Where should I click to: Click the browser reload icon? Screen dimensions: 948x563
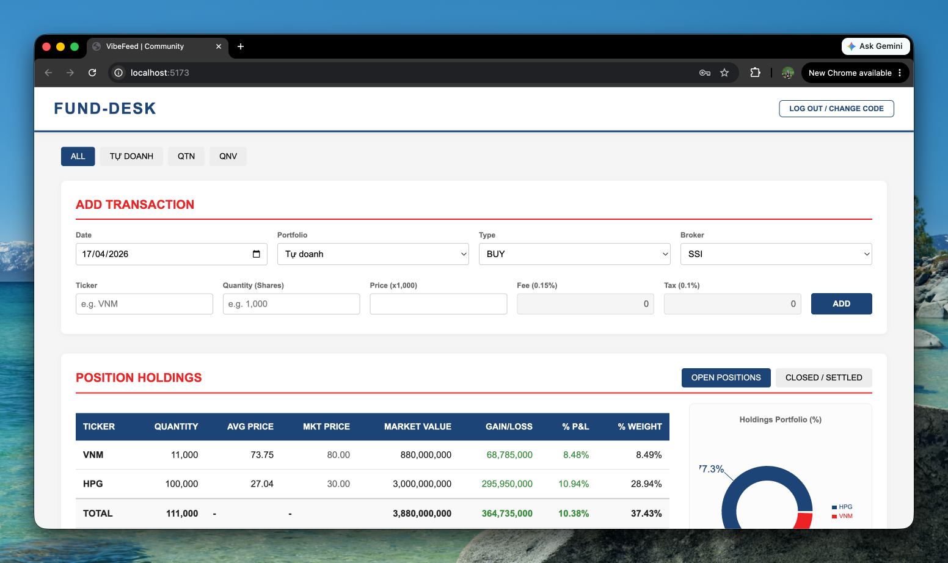click(x=92, y=73)
